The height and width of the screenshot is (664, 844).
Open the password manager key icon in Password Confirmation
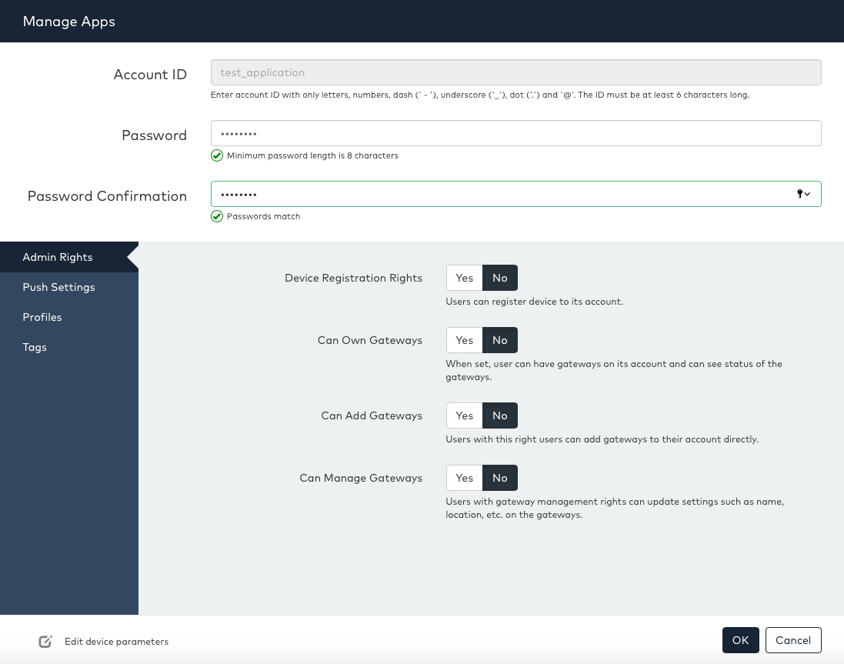[803, 194]
